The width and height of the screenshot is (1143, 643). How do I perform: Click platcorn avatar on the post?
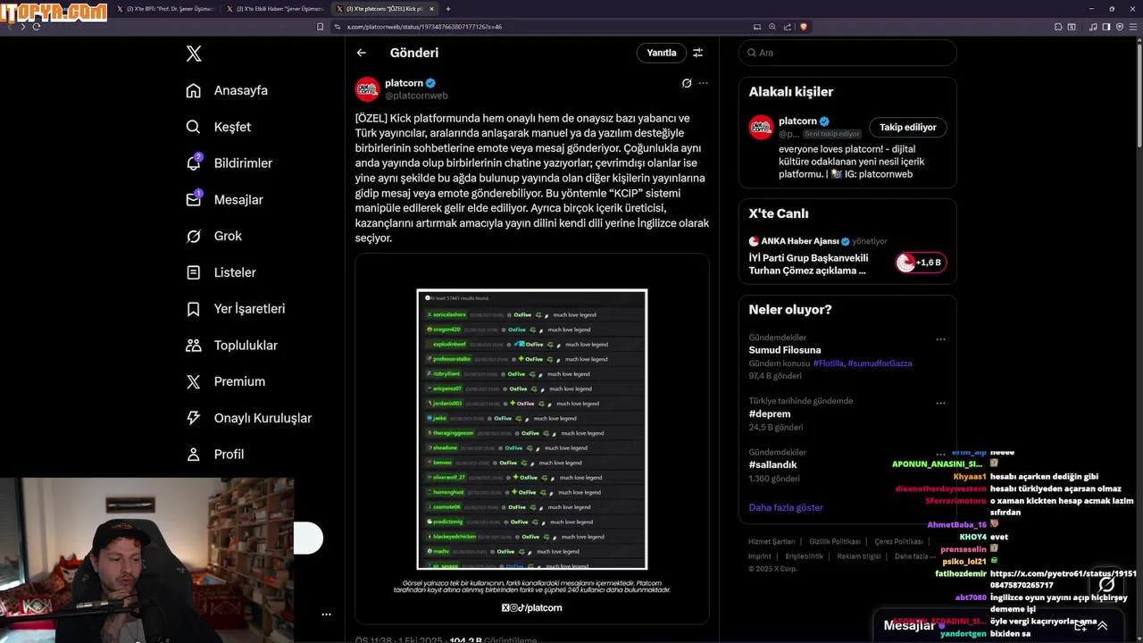368,89
